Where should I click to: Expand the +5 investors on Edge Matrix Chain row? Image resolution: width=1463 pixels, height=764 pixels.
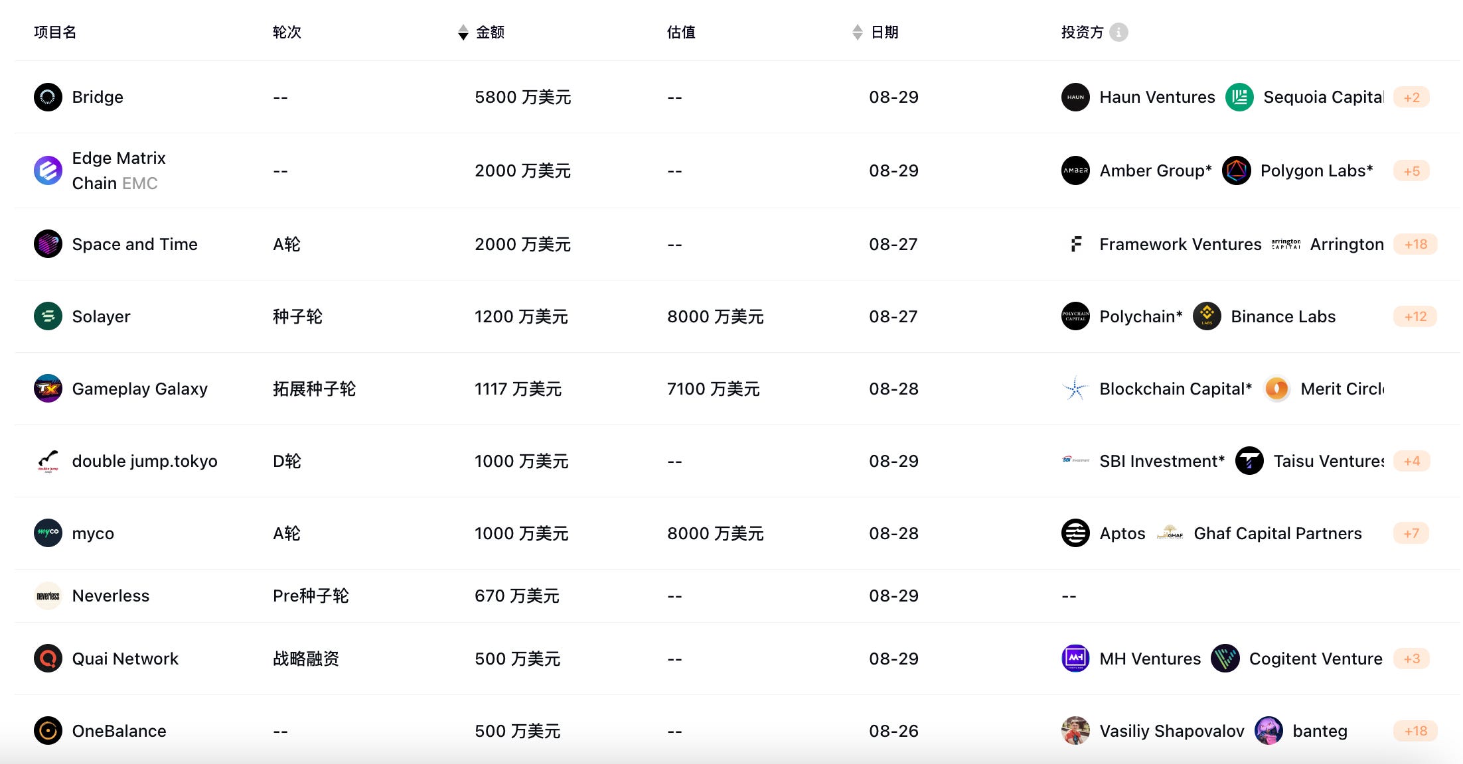1412,170
